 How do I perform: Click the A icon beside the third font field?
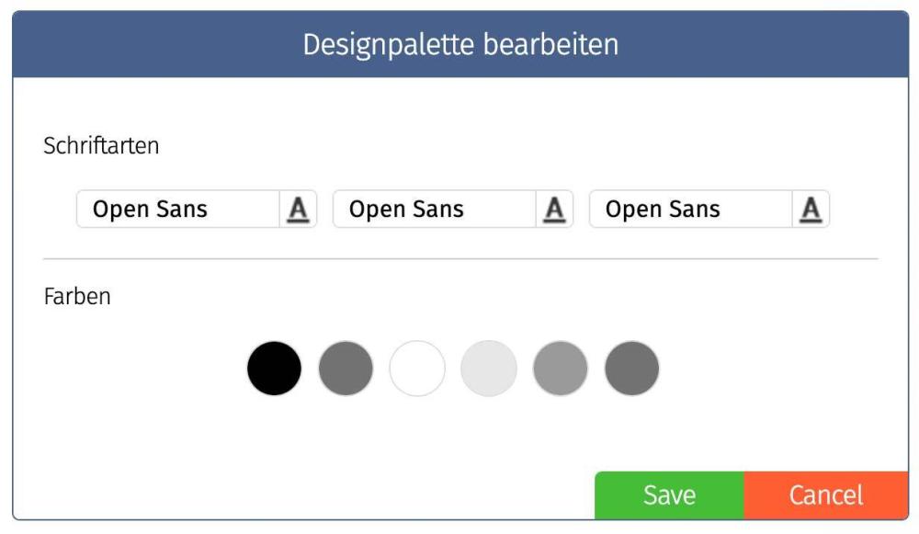click(x=811, y=210)
